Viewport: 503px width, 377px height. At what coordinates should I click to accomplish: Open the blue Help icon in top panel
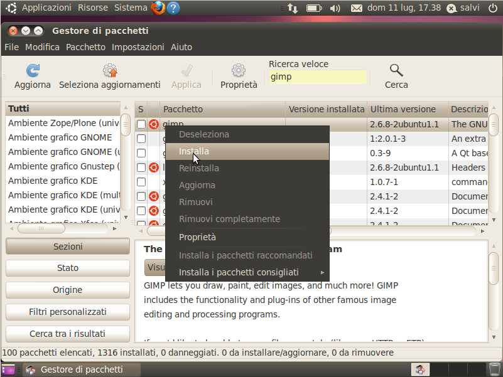pos(173,8)
